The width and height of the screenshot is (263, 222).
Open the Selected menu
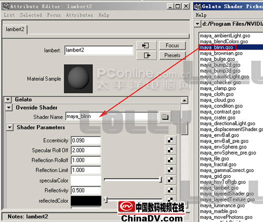(31, 15)
